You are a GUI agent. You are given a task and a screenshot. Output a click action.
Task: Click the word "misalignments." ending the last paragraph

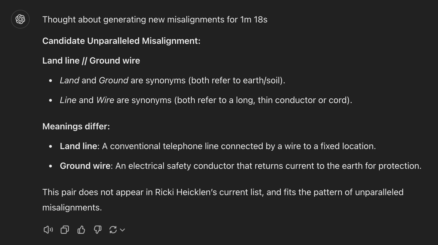coord(72,207)
